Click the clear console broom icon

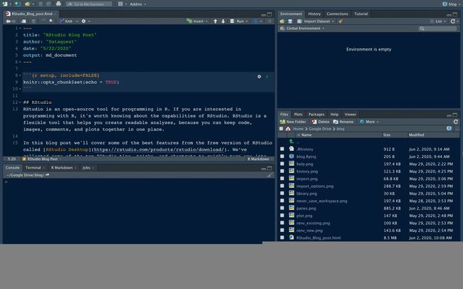coord(270,175)
